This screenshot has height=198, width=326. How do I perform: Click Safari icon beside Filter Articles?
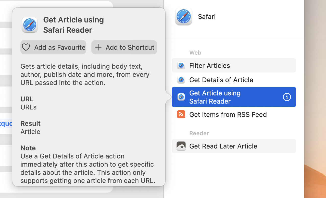(181, 65)
